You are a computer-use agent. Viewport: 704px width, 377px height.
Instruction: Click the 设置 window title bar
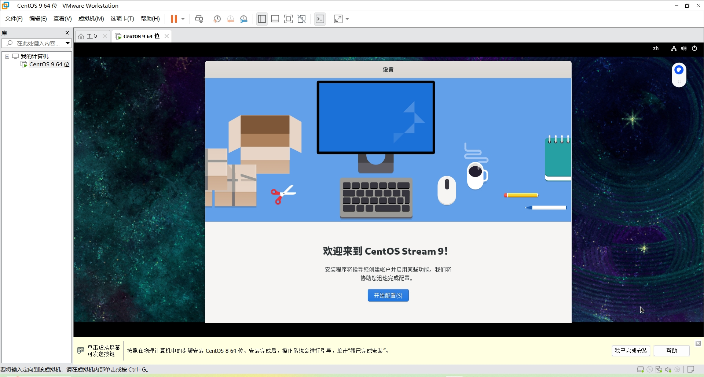(388, 70)
